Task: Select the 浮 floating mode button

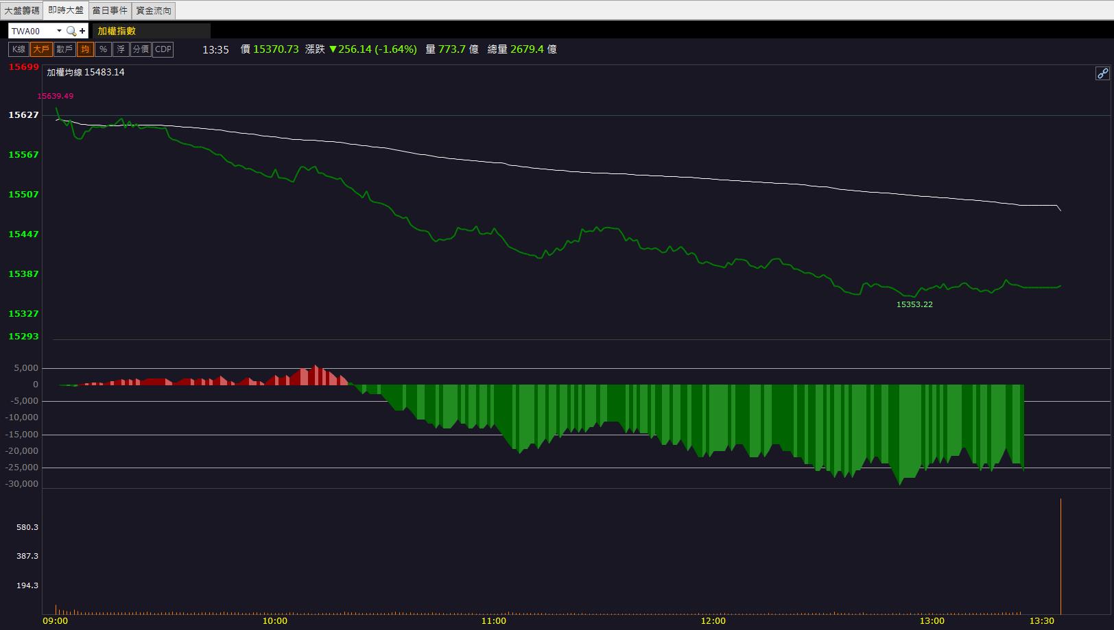Action: pyautogui.click(x=121, y=49)
